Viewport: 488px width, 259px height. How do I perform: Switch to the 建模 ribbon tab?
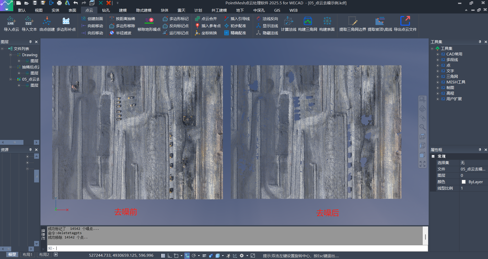[123, 10]
